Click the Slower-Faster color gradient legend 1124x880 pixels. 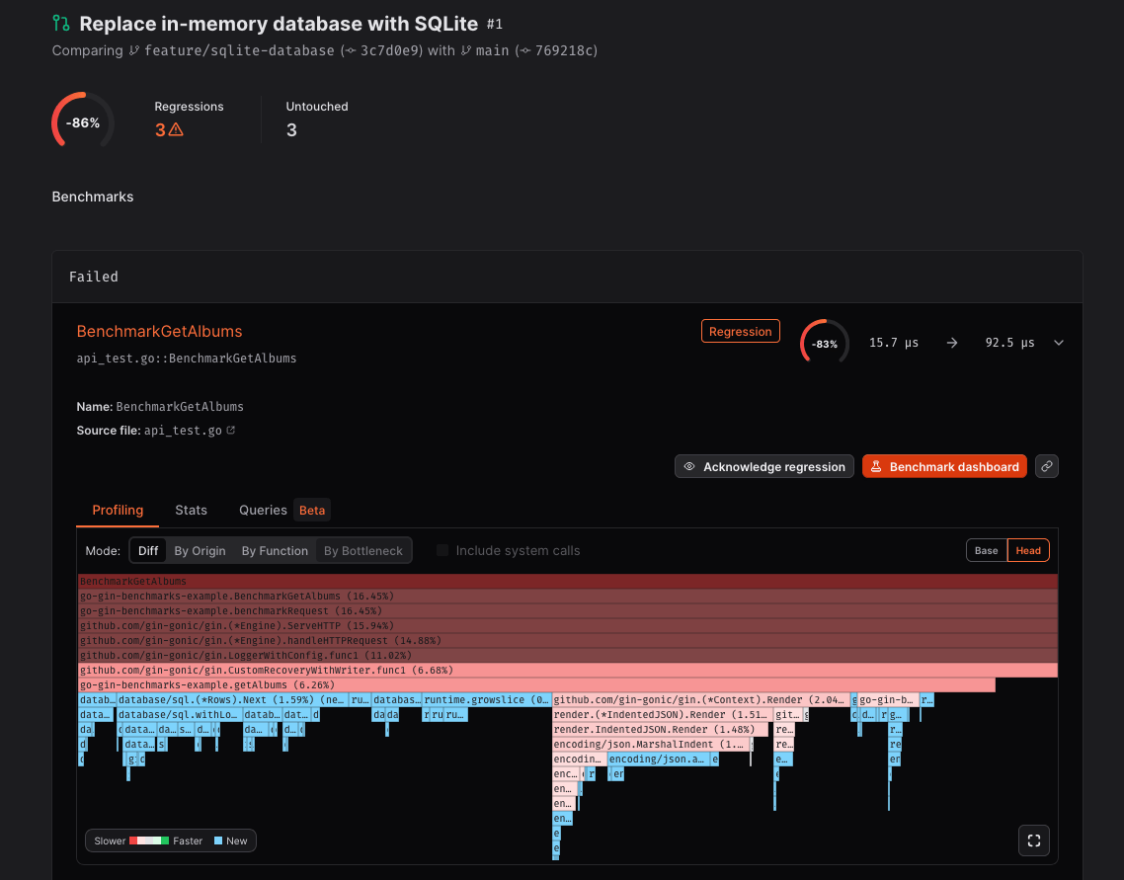click(149, 840)
